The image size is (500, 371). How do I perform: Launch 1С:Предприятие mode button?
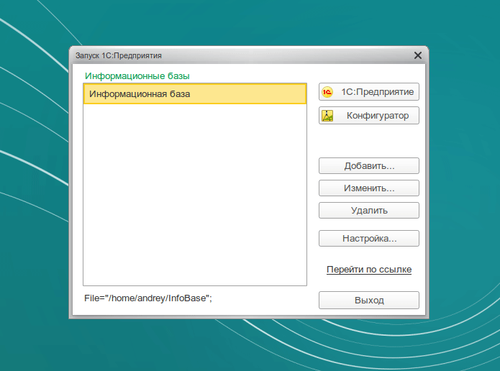(369, 92)
